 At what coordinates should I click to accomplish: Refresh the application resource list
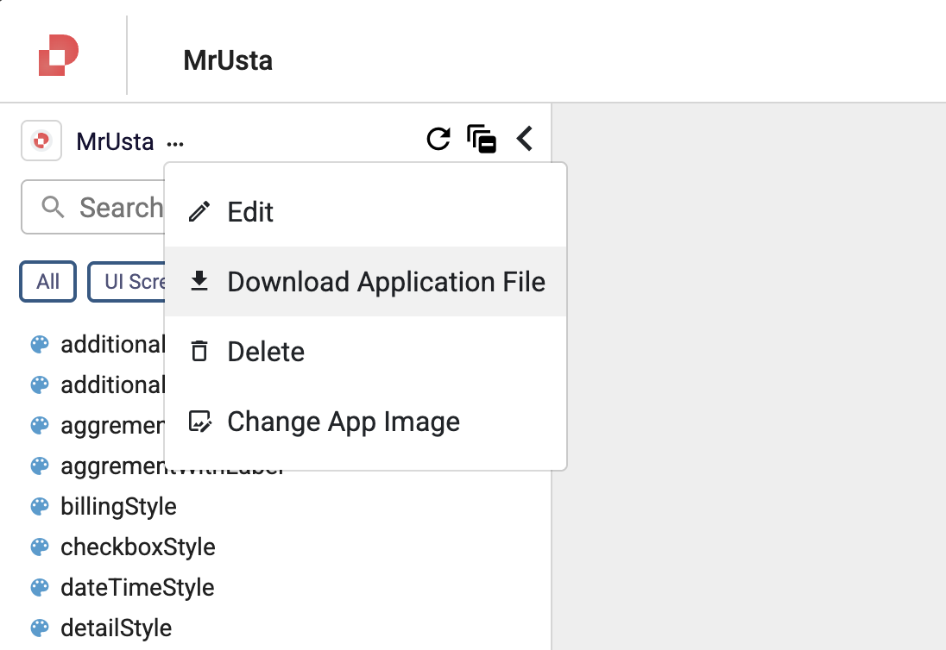click(438, 139)
